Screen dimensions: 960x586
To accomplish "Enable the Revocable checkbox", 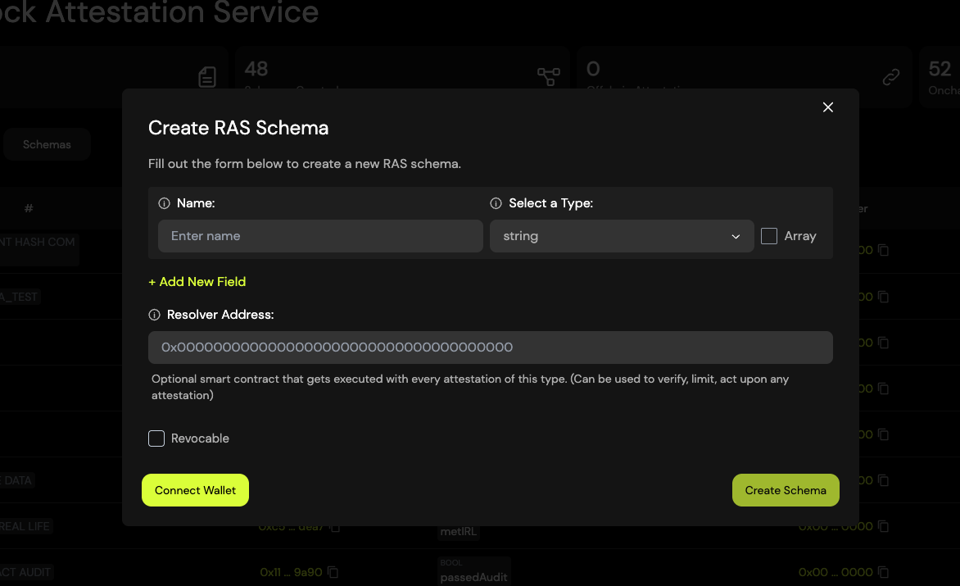I will coord(156,438).
